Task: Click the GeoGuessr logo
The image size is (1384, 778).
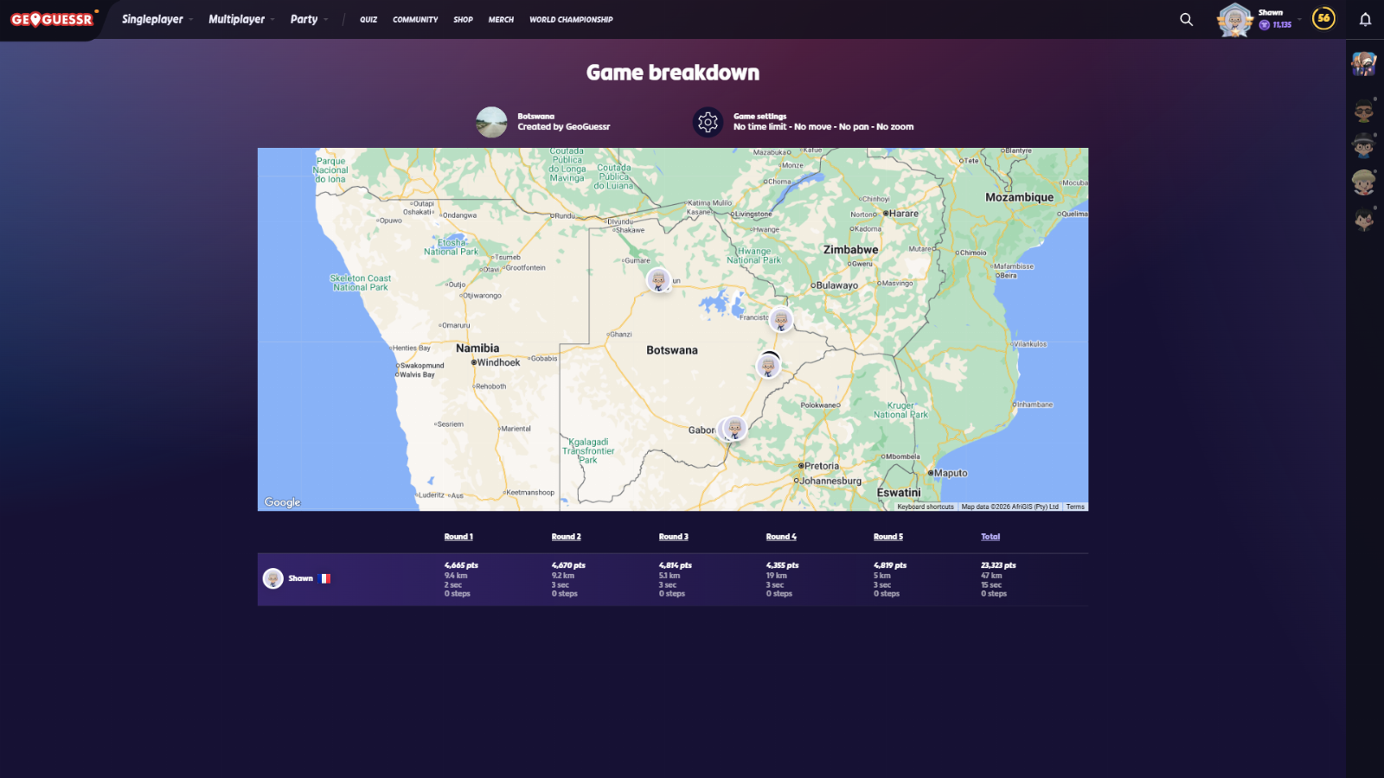Action: (51, 19)
